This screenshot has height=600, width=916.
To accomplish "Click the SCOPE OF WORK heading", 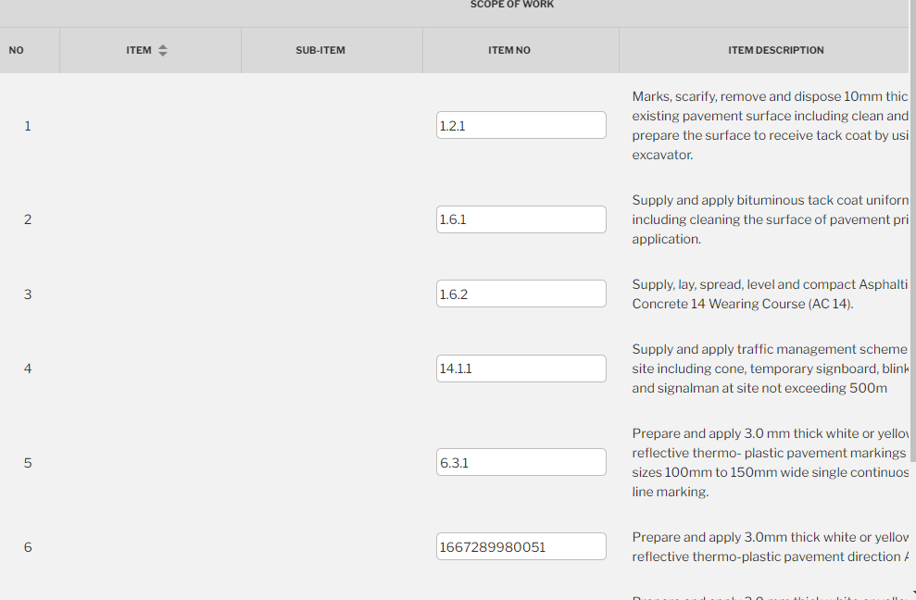I will coord(512,5).
